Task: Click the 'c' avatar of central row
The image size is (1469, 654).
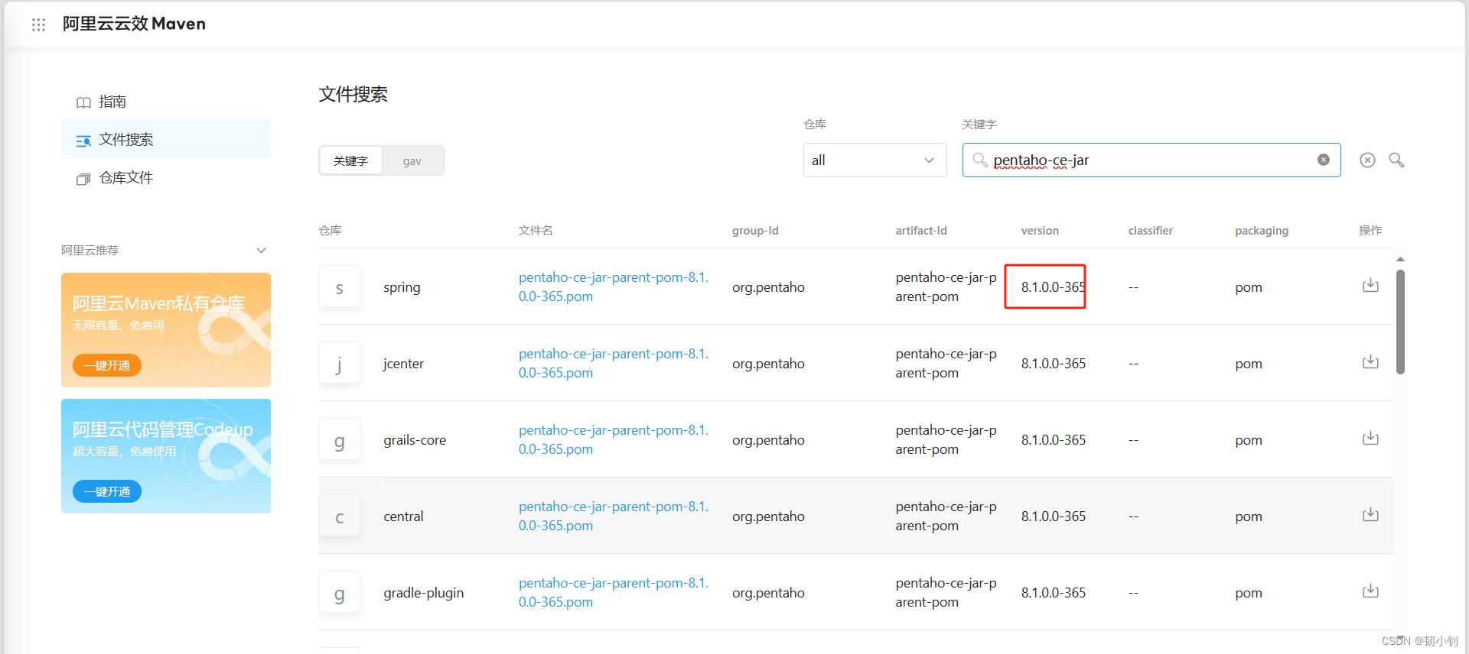Action: (x=339, y=516)
